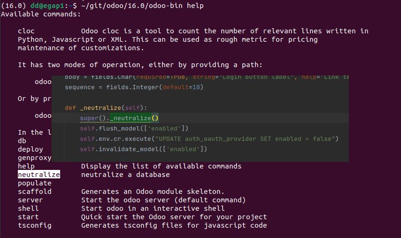
Task: Click 'Generates an Odoo module skeleton' text
Action: pyautogui.click(x=153, y=192)
